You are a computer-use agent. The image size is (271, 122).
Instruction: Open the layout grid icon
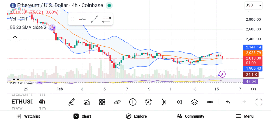pos(102,102)
